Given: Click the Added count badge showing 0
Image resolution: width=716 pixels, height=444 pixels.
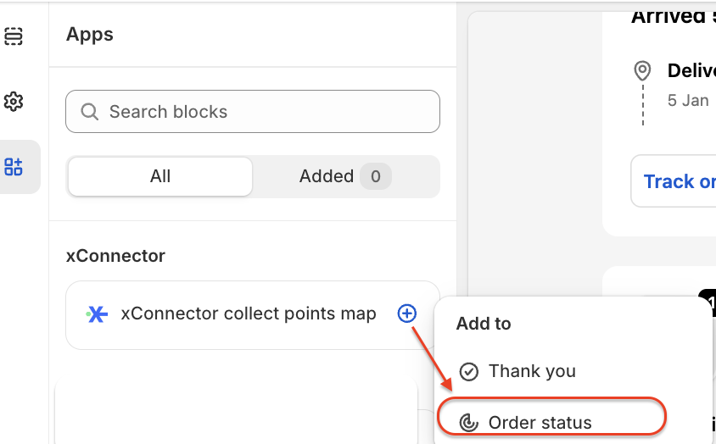Looking at the screenshot, I should (375, 176).
